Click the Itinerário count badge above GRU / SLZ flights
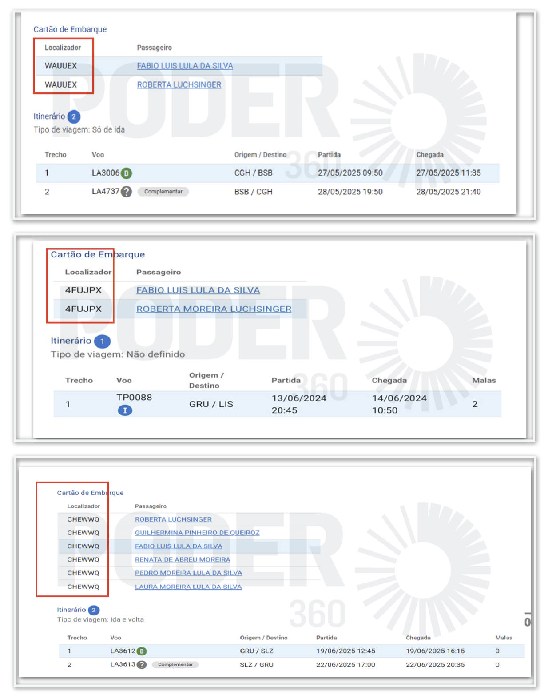The width and height of the screenshot is (548, 699). (94, 610)
